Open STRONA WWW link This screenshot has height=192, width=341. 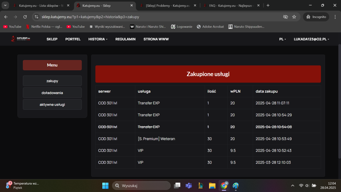pyautogui.click(x=156, y=39)
